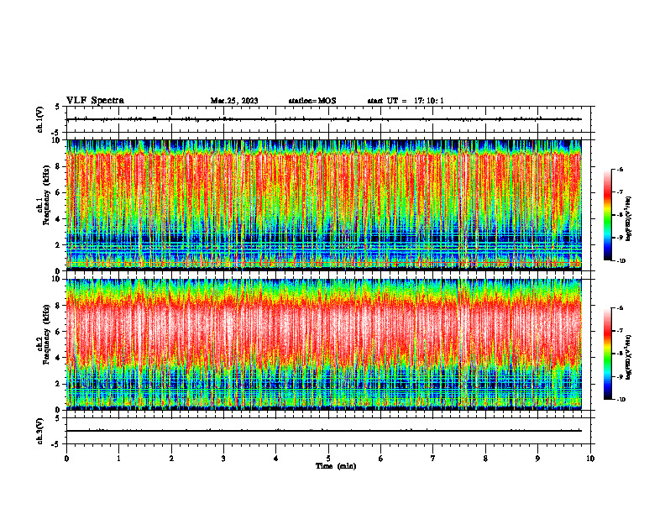Click the "-5" voltage tick of ch.3(V) panel
Viewport: 665px width, 514px height.
tap(56, 444)
